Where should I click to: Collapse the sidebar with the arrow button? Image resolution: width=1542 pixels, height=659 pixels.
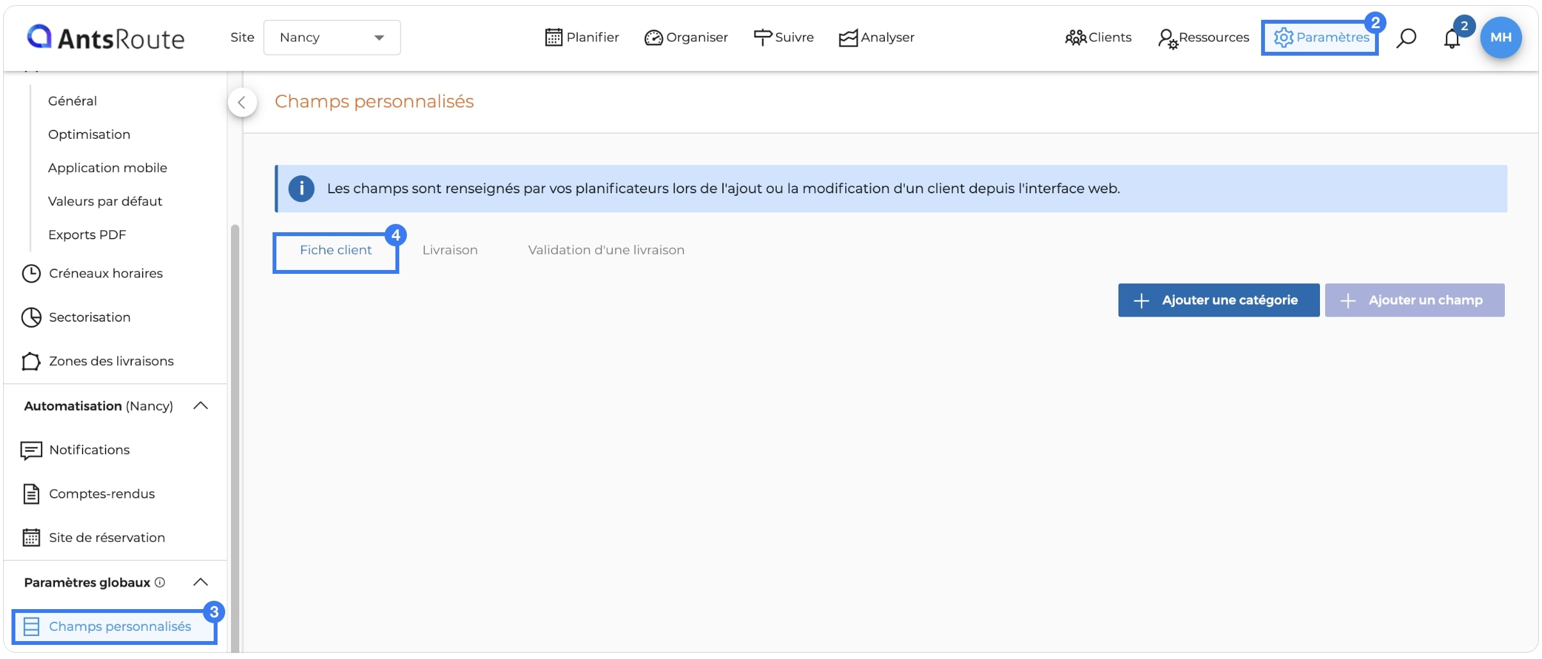242,102
